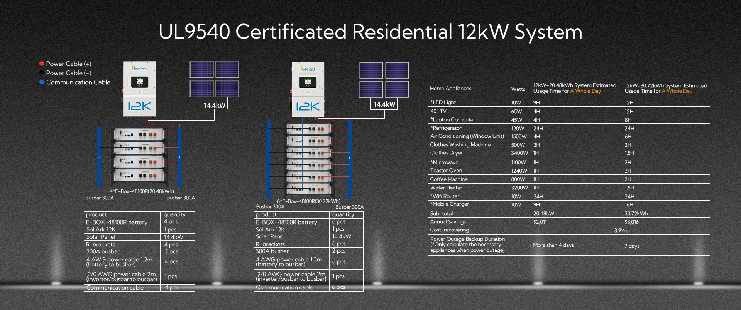Click the '4 pcs' quantity for E-BOX-48100R battery
Screen dimensions: 741x310
[171, 222]
